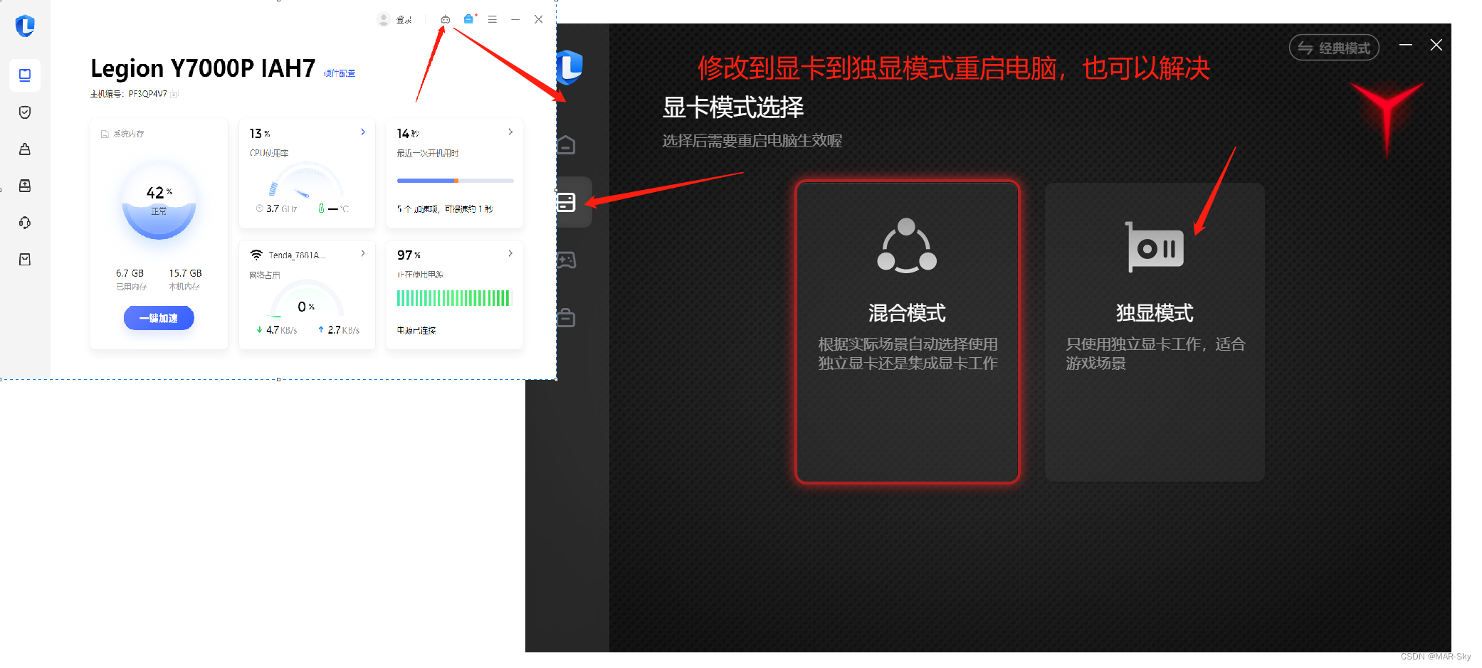Open the computer overview tab in left sidebar
Viewport: 1482px width, 668px height.
point(25,75)
